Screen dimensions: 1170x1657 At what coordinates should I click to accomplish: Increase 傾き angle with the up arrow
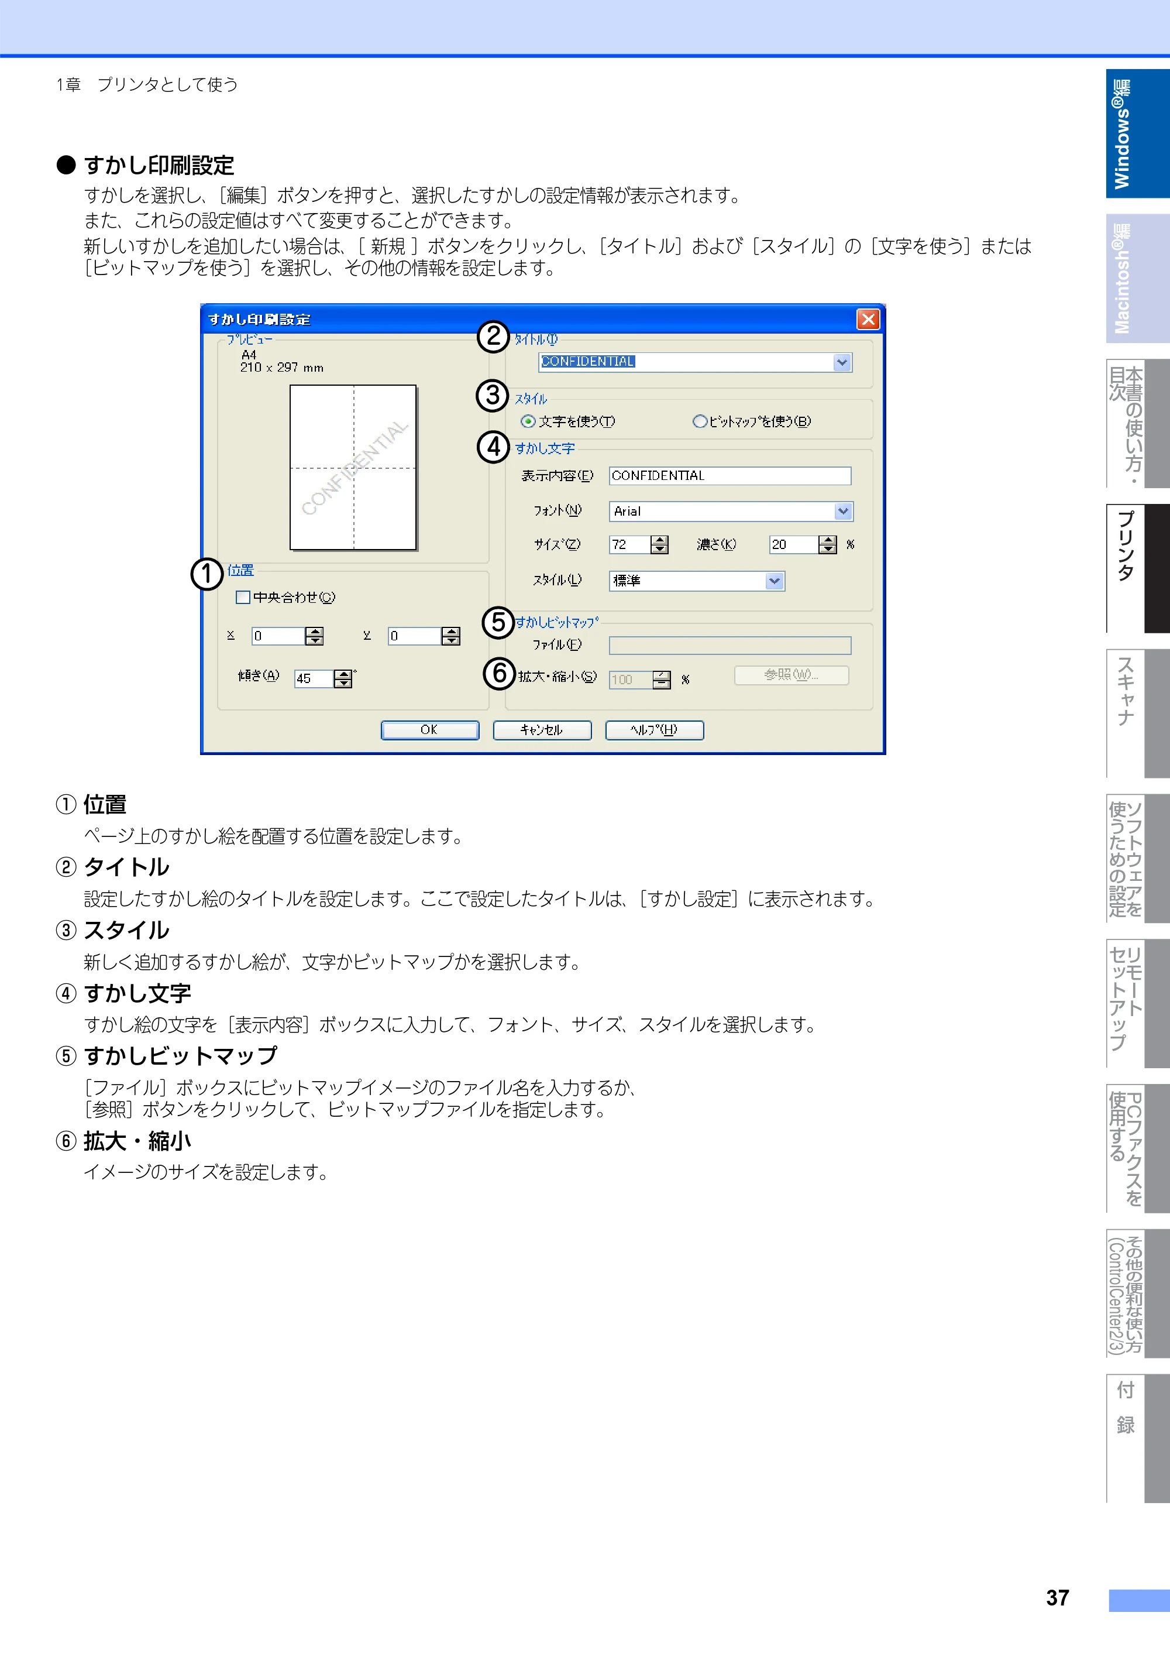(343, 674)
